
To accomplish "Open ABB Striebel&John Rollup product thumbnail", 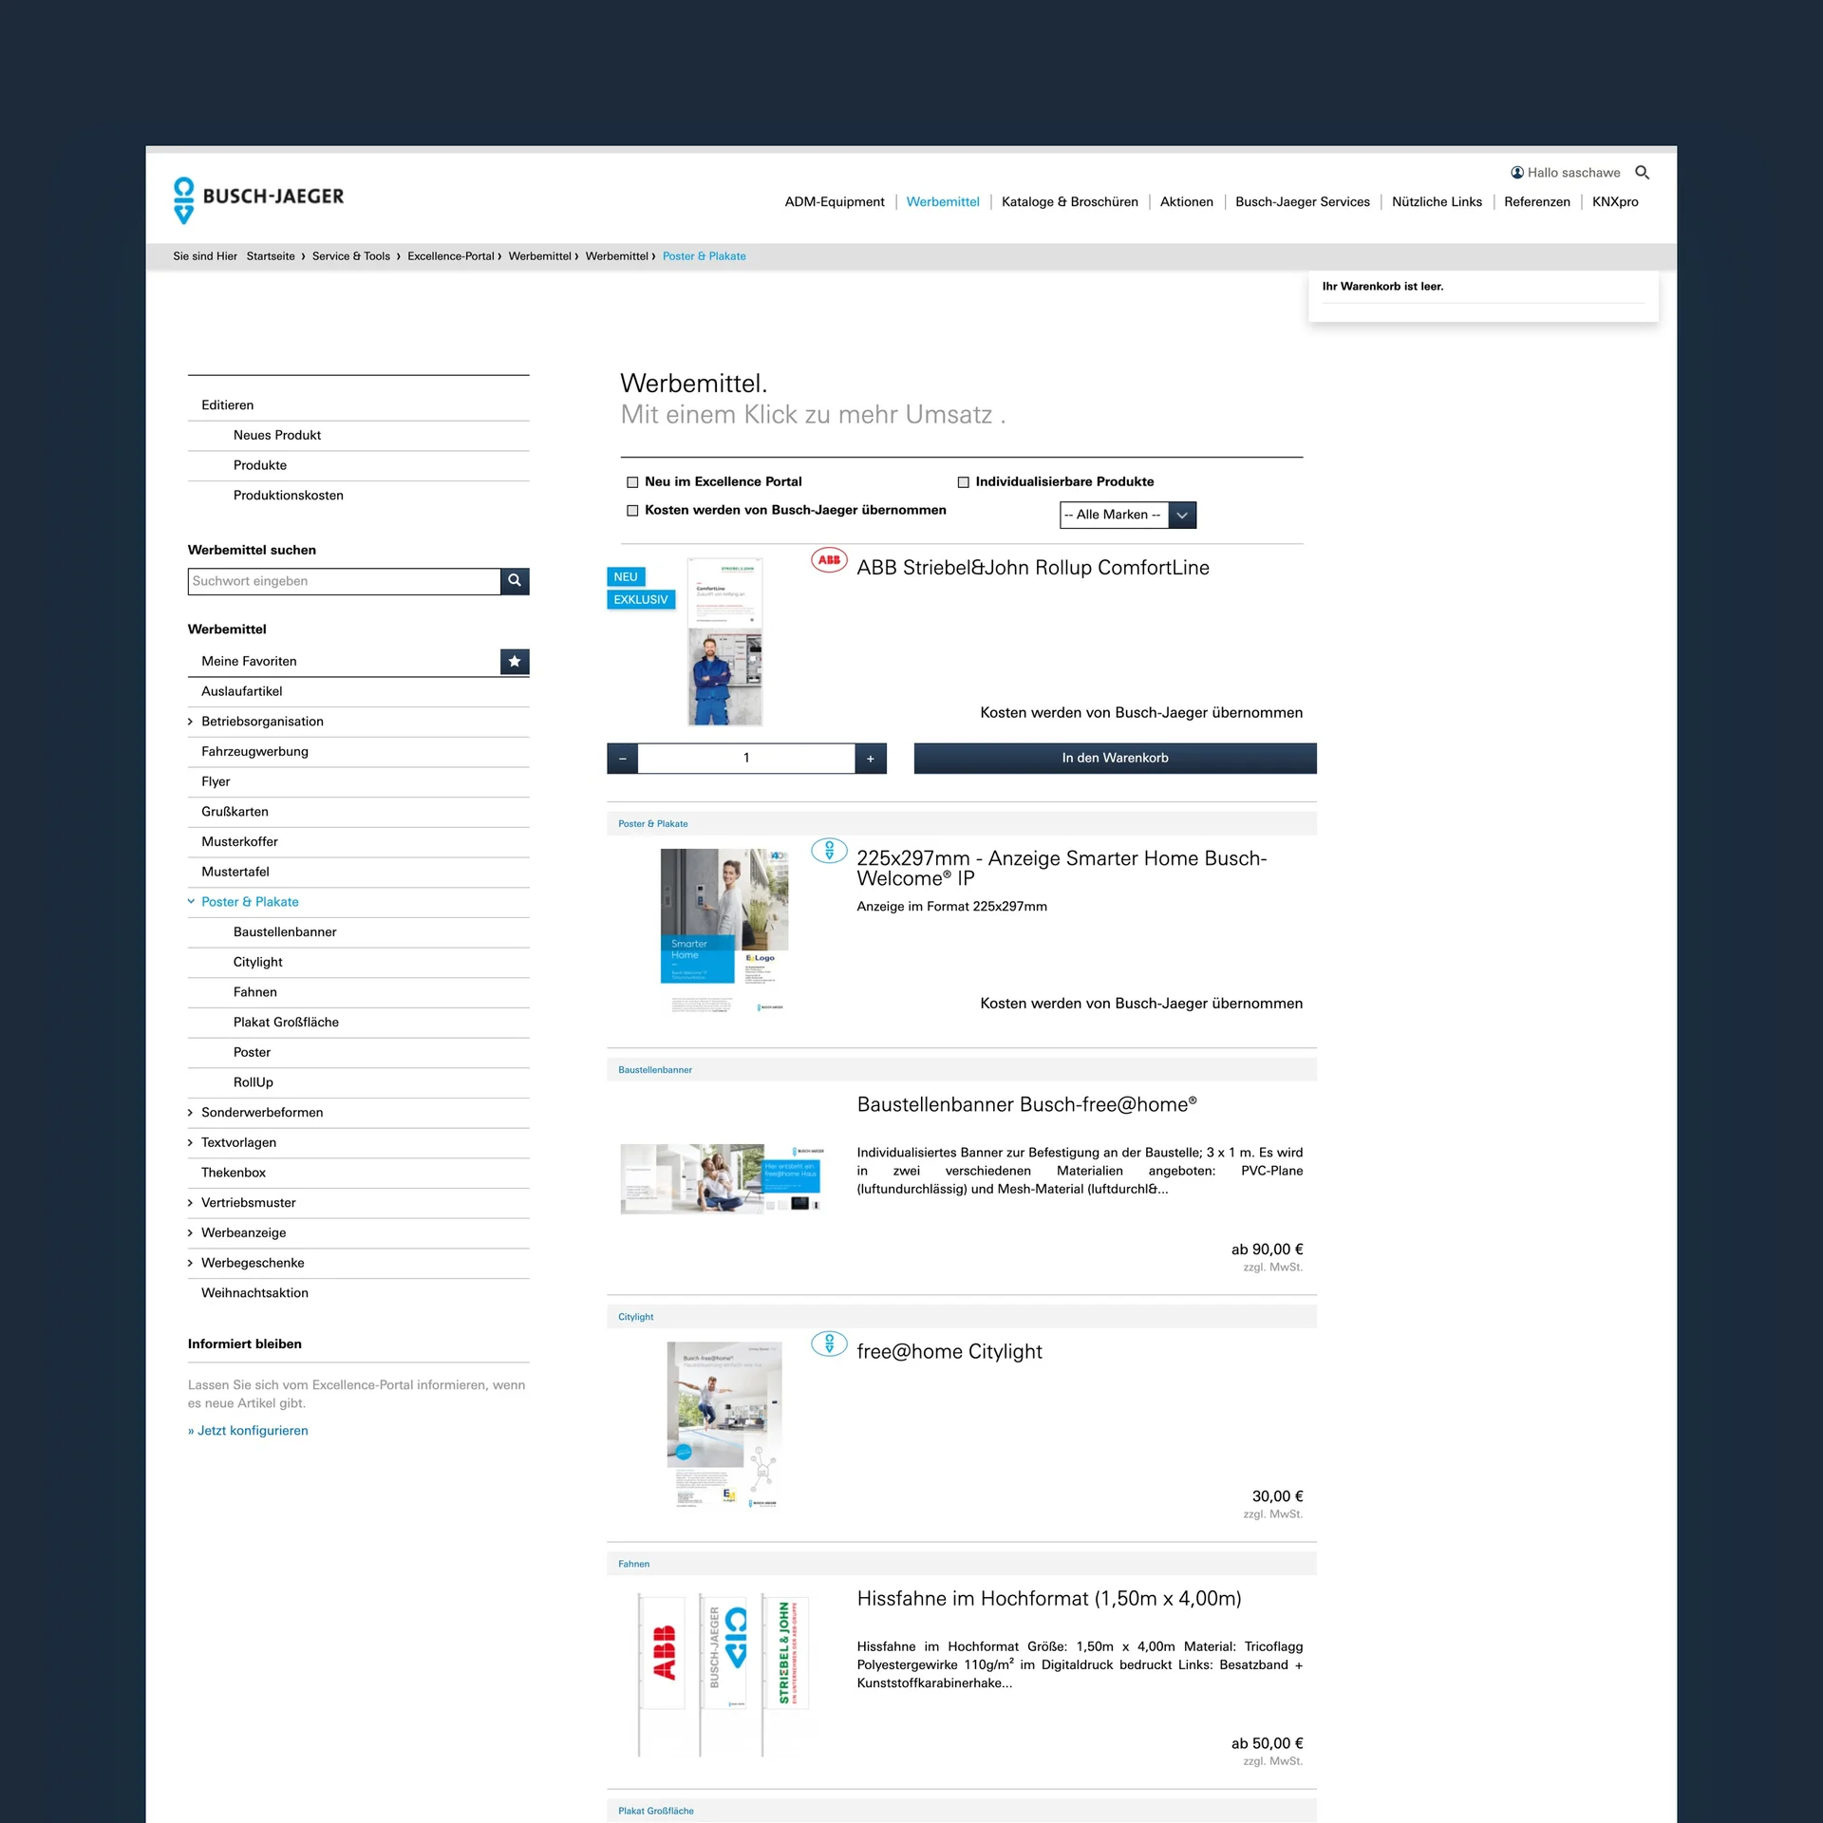I will click(725, 642).
